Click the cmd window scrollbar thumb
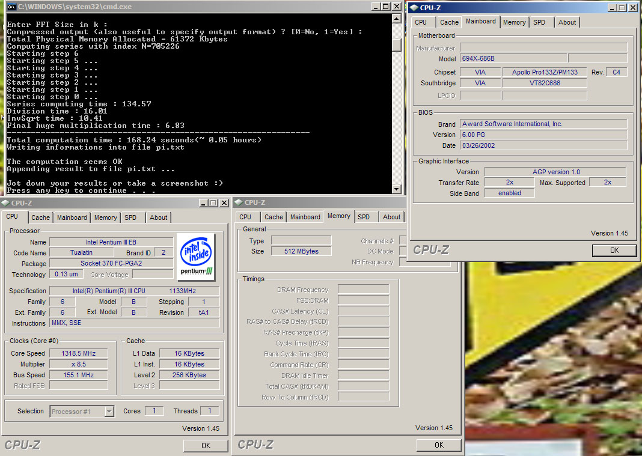Image resolution: width=642 pixels, height=456 pixels. 396,44
